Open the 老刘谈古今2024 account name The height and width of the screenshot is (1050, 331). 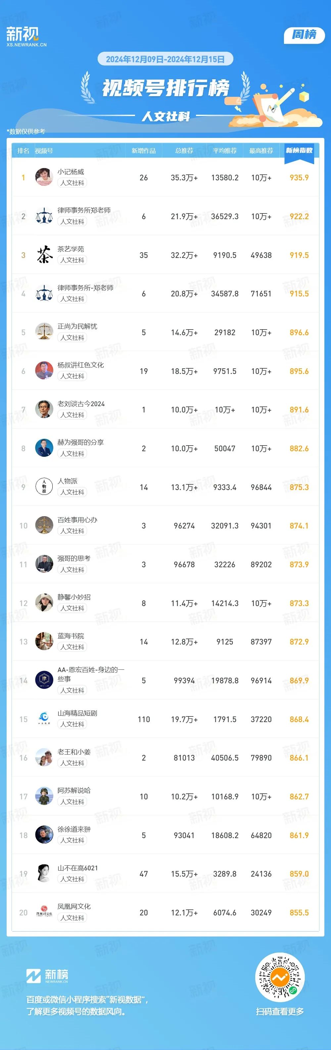point(81,404)
